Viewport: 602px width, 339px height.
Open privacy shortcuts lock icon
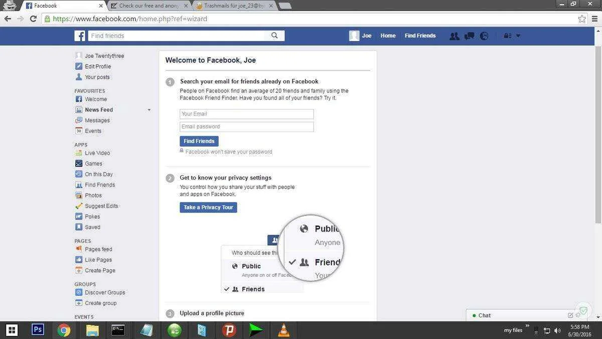click(x=507, y=36)
